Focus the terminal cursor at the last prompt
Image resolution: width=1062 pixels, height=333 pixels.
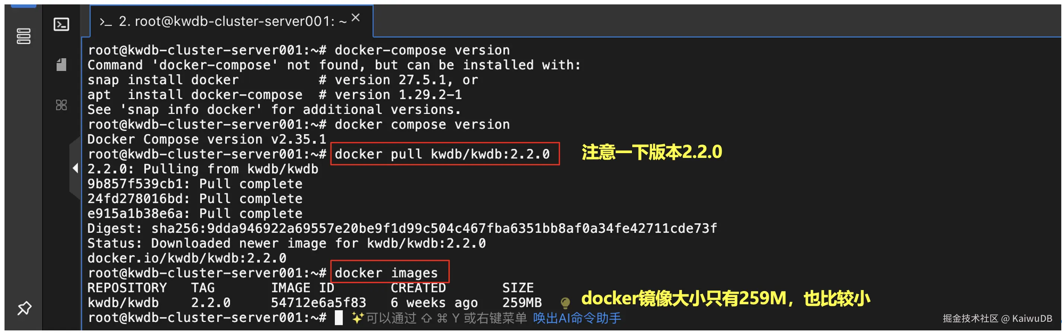click(338, 318)
